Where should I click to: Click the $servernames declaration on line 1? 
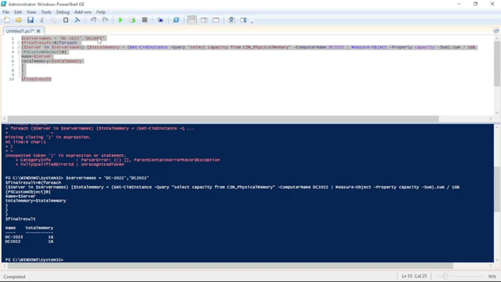(x=63, y=38)
